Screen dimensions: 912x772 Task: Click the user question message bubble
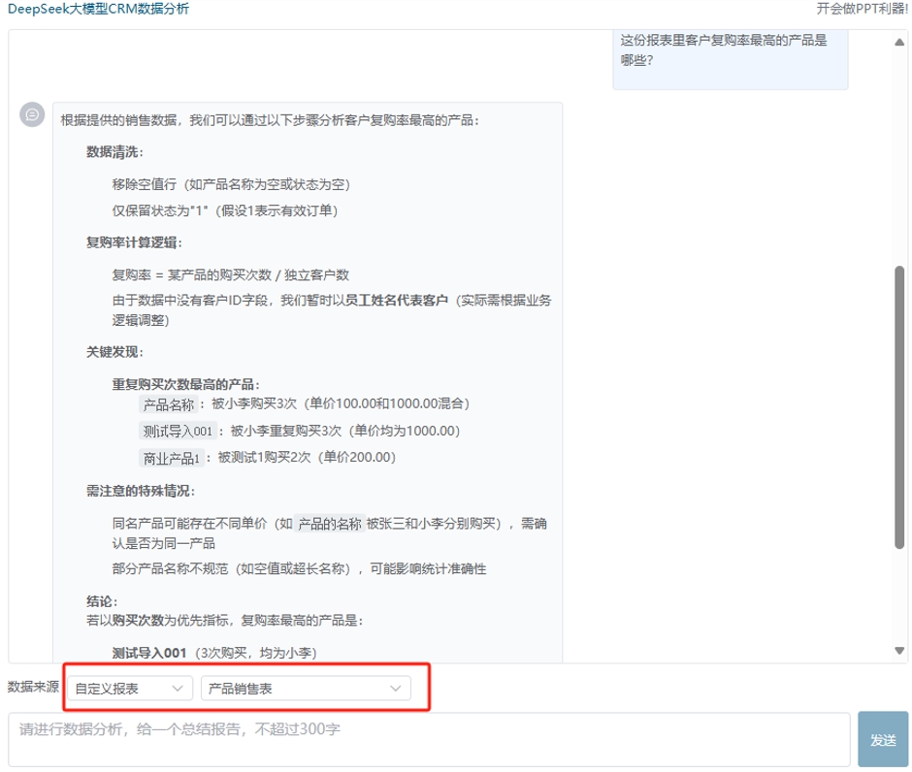tap(730, 59)
